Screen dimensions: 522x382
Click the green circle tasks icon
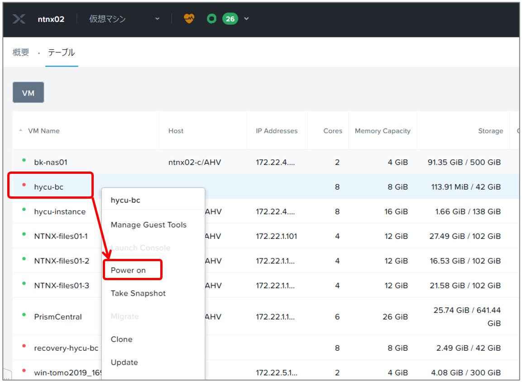pyautogui.click(x=211, y=19)
